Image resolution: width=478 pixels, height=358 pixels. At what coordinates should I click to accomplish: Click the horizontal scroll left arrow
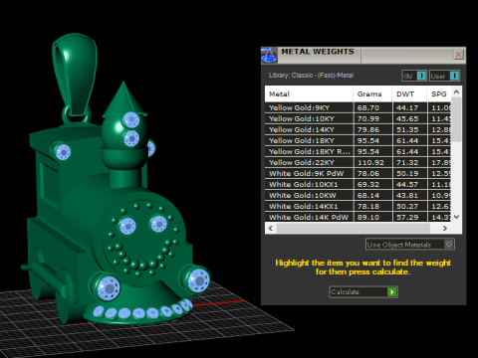pos(271,228)
